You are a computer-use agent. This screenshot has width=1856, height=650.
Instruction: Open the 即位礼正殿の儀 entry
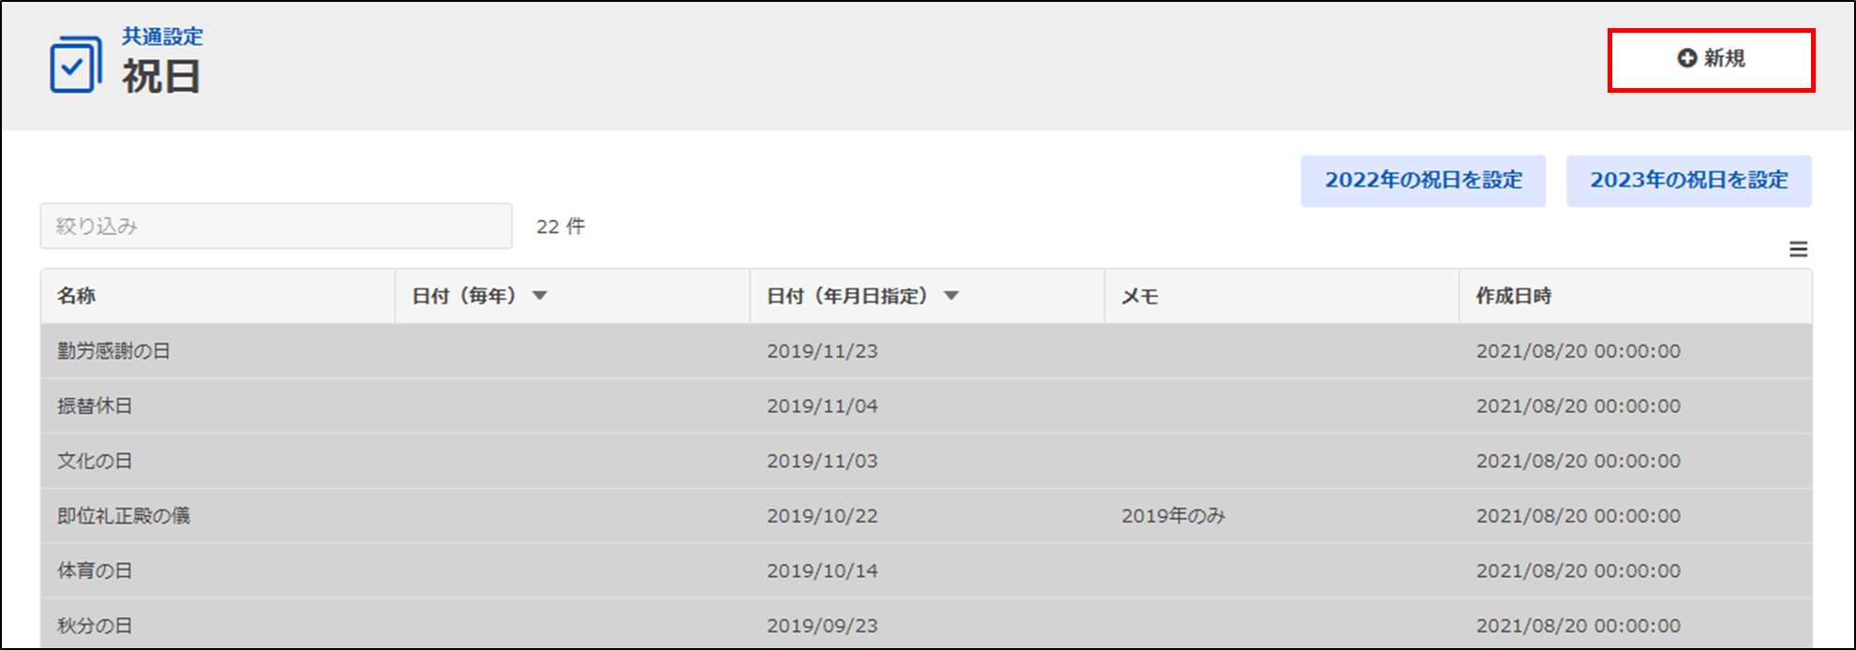click(x=124, y=516)
